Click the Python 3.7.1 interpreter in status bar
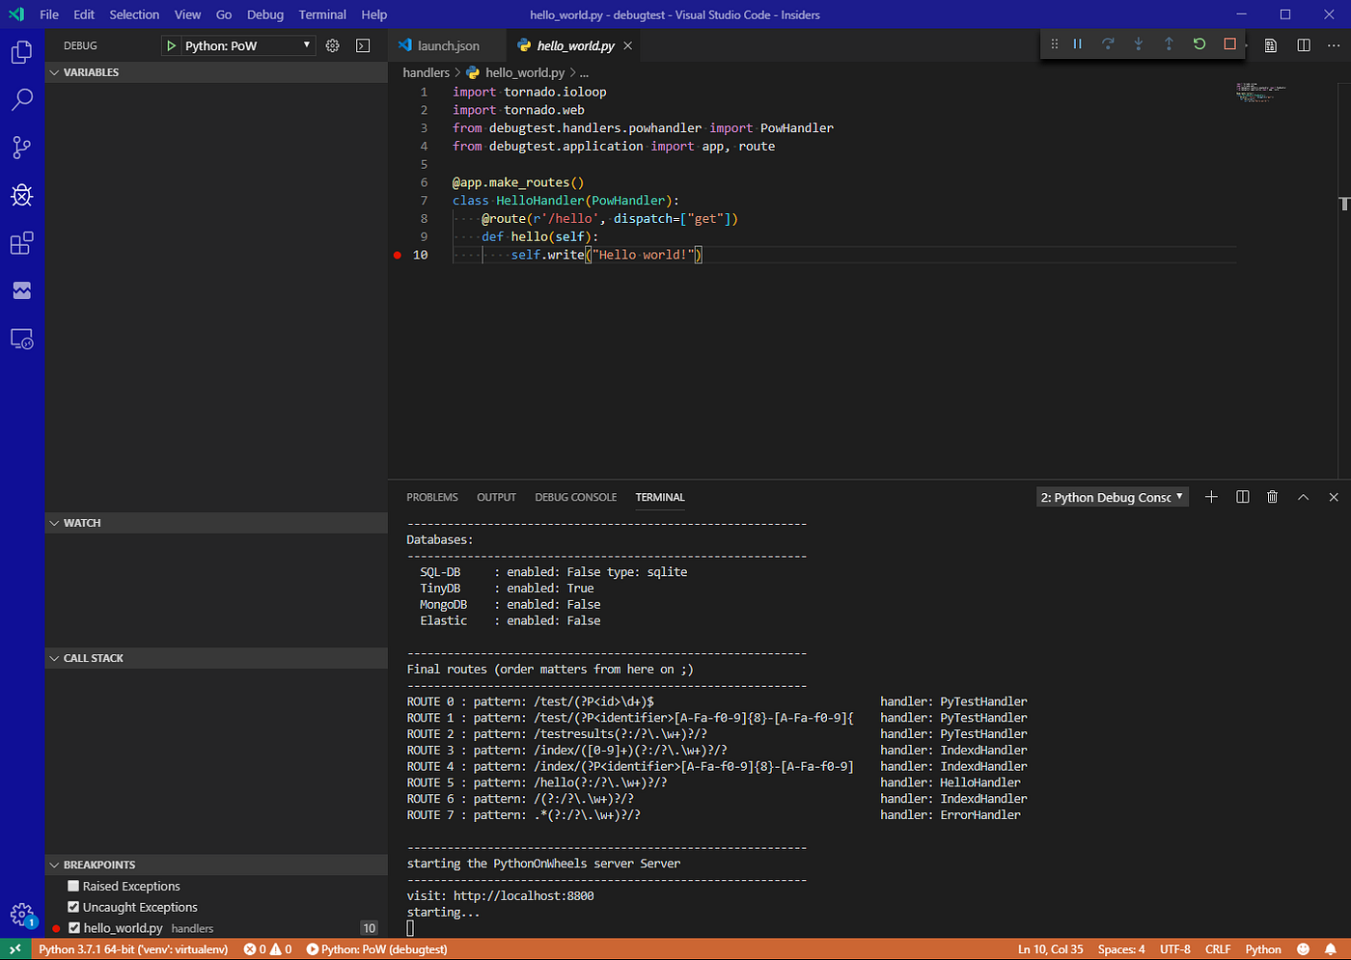The width and height of the screenshot is (1351, 960). tap(133, 949)
